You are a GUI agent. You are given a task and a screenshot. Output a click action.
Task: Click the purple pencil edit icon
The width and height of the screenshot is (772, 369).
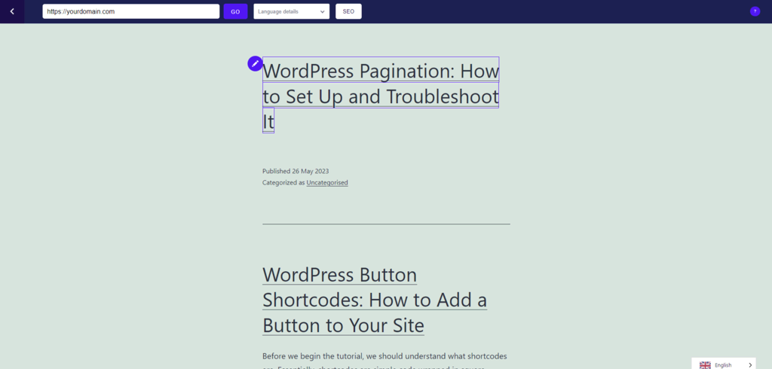point(255,63)
